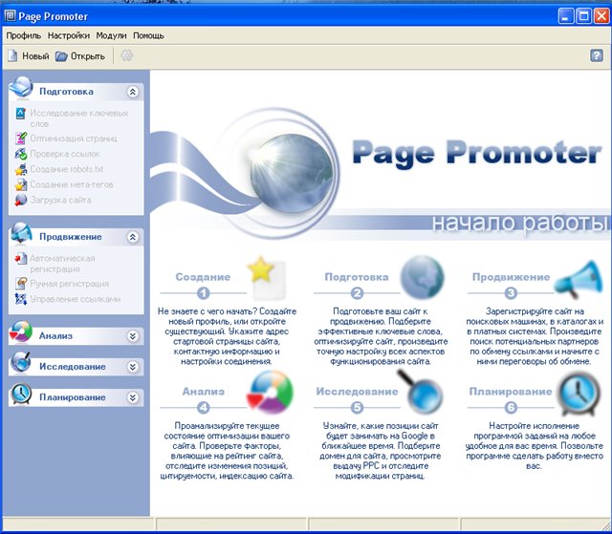Click the Загрузка сайта icon
The height and width of the screenshot is (534, 612).
point(21,200)
